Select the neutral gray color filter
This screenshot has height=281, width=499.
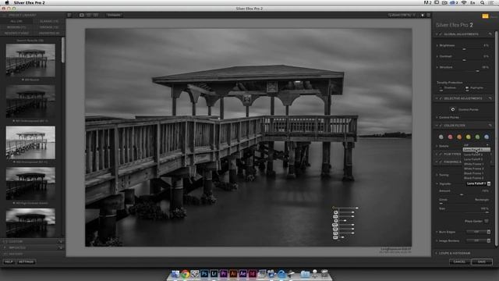[441, 137]
